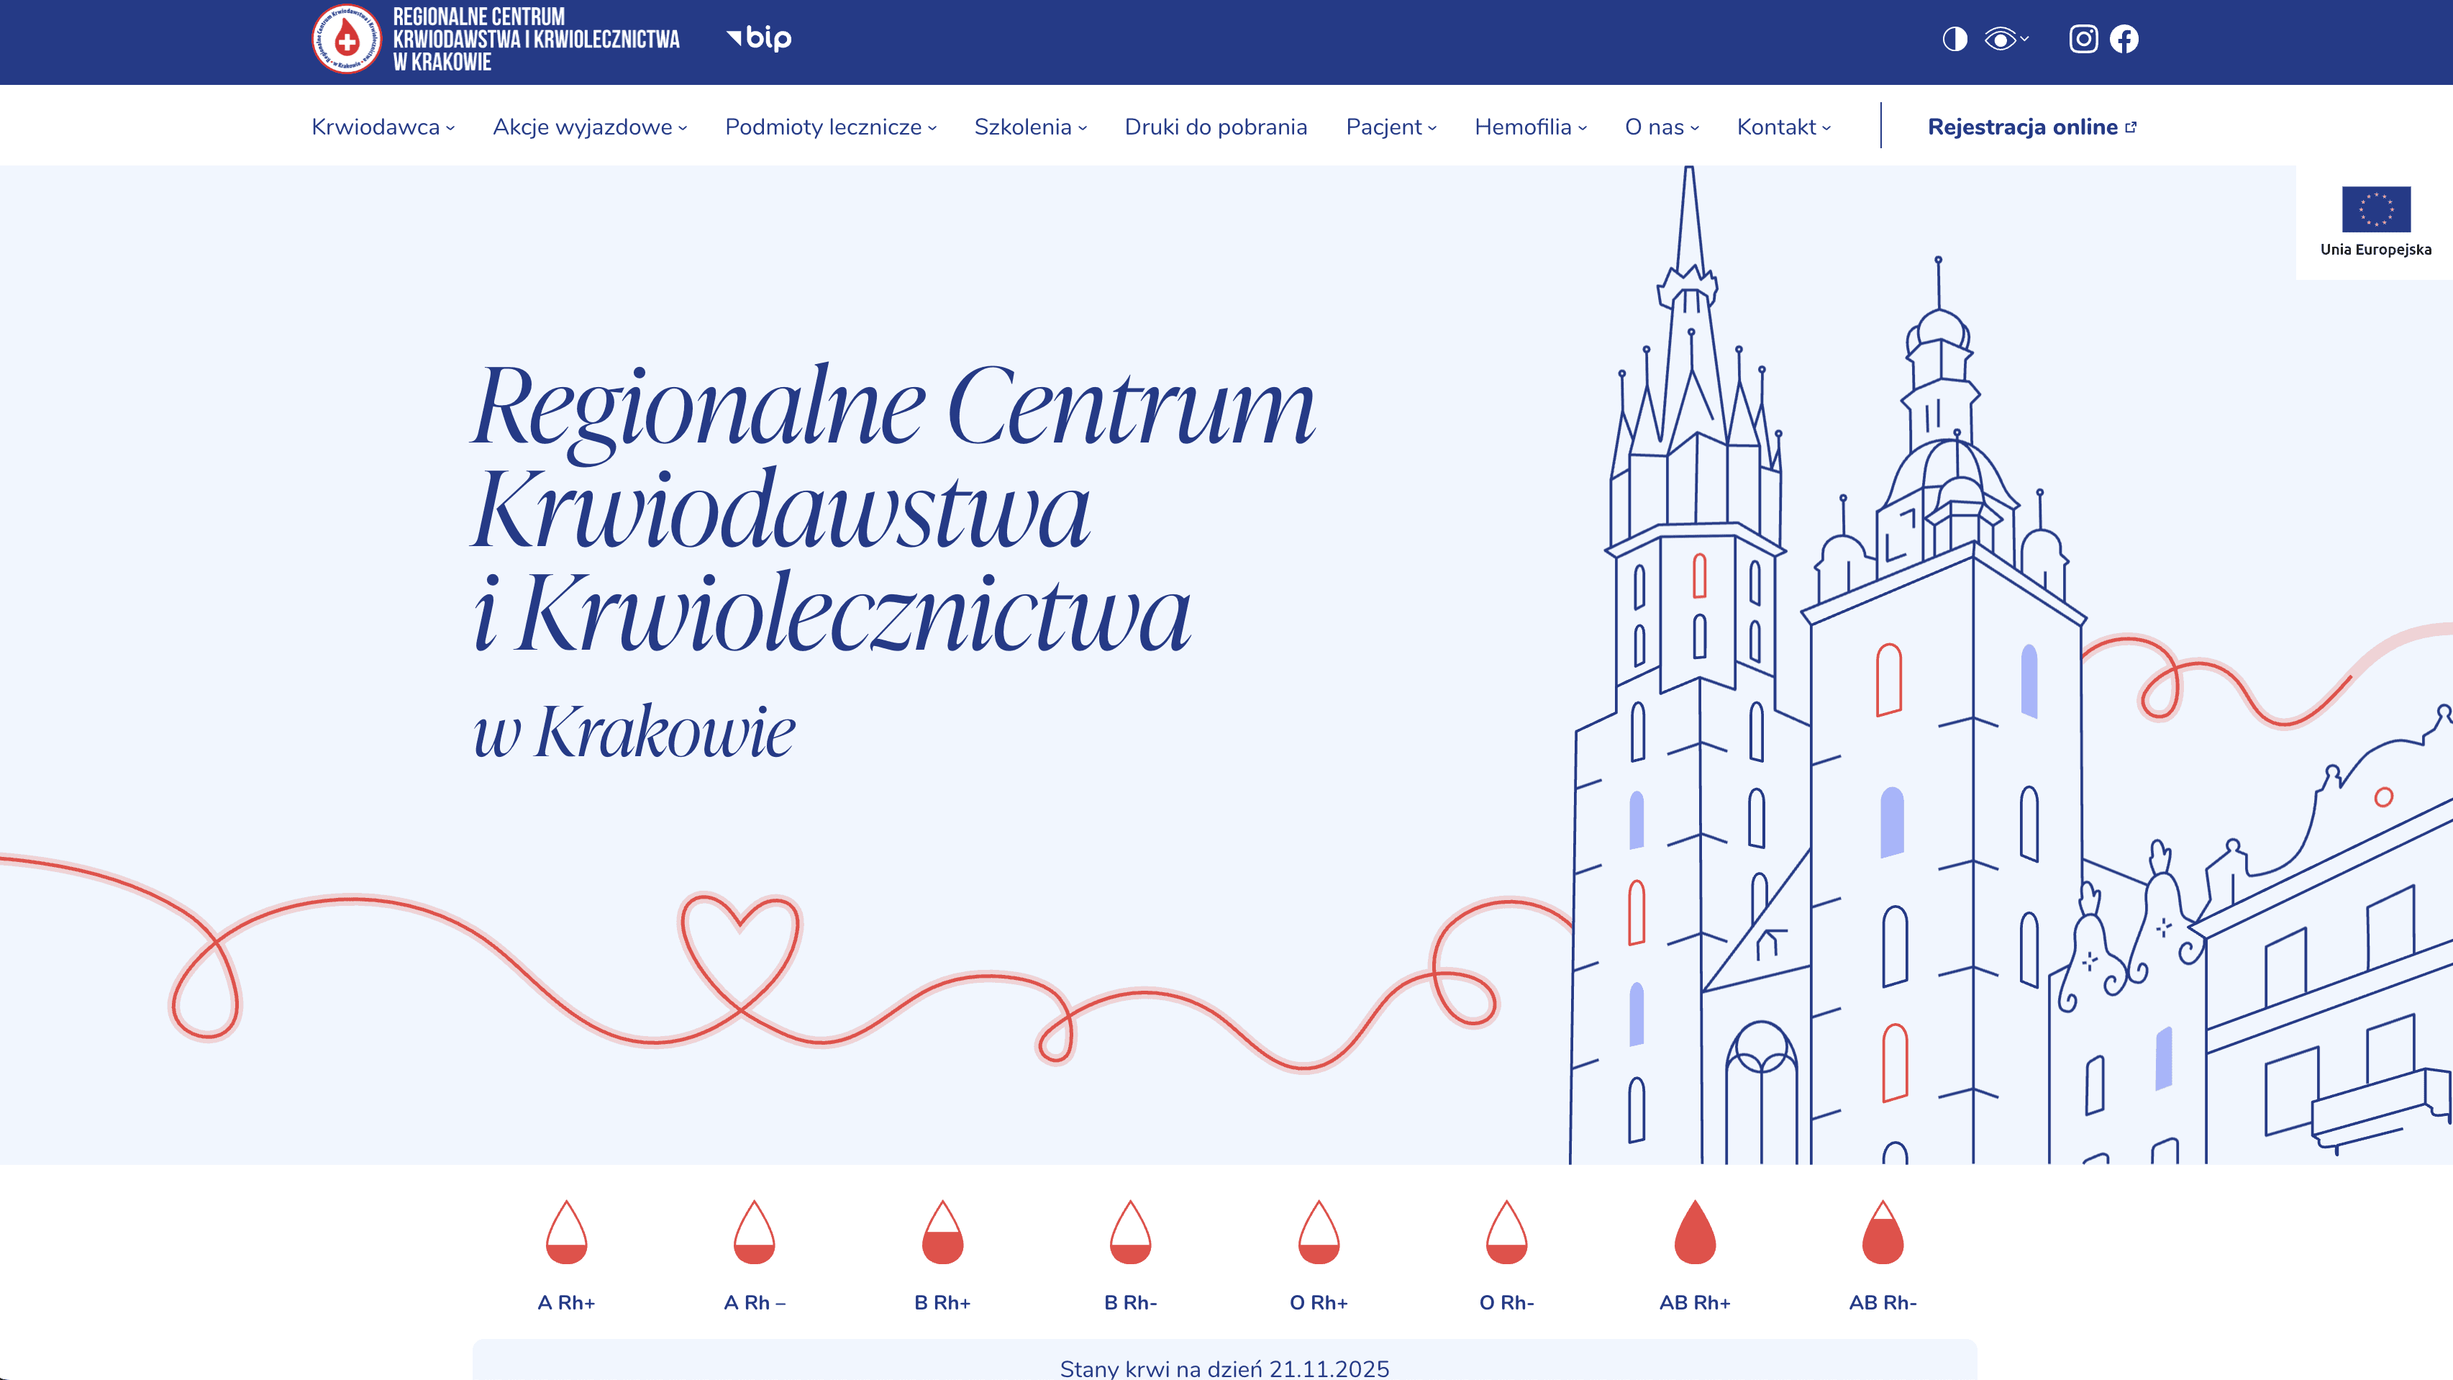2453x1380 pixels.
Task: Click the BIP logo icon
Action: pyautogui.click(x=760, y=38)
